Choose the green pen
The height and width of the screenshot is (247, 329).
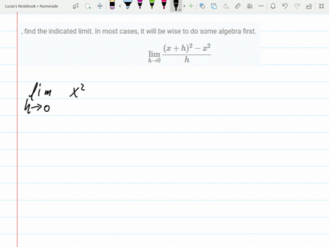tap(152, 5)
